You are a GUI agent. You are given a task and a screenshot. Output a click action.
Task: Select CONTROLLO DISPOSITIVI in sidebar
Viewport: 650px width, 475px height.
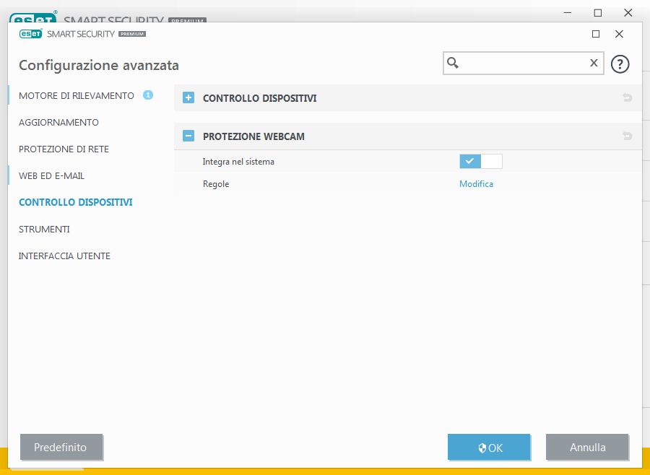tap(75, 202)
